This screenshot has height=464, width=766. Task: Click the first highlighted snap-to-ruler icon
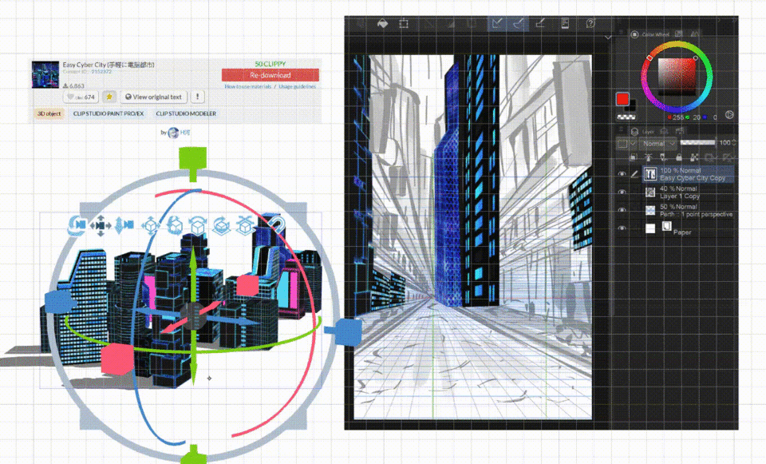(x=498, y=23)
